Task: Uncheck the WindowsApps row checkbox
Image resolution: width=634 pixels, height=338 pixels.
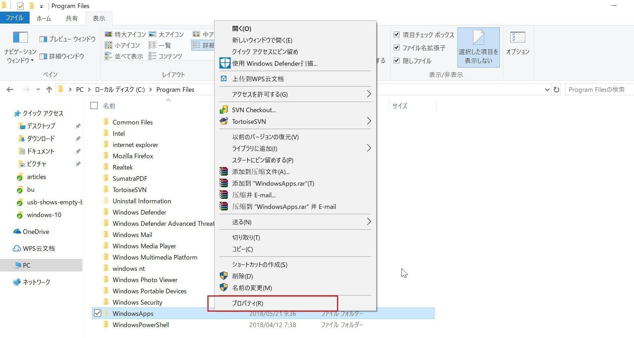Action: pyautogui.click(x=98, y=313)
